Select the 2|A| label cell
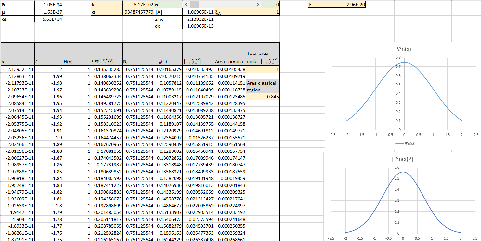 tap(169, 19)
